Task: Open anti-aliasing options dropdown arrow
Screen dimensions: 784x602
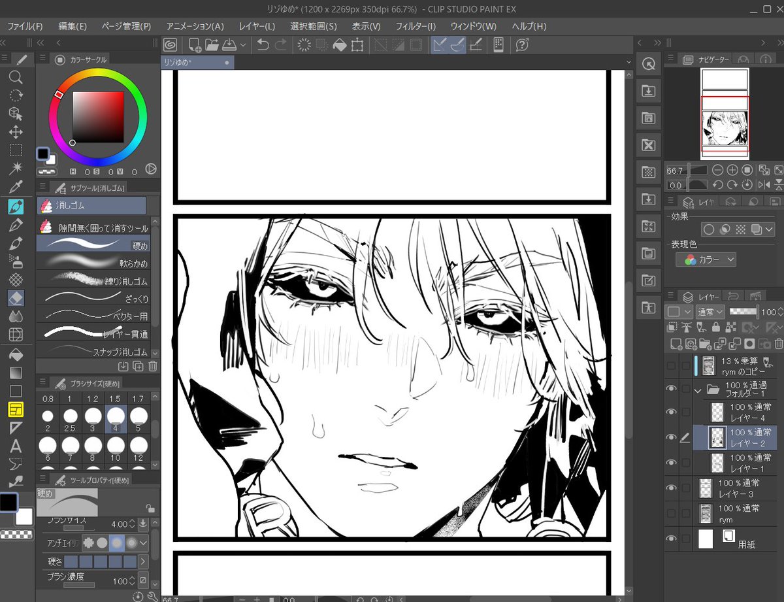Action: (x=144, y=543)
